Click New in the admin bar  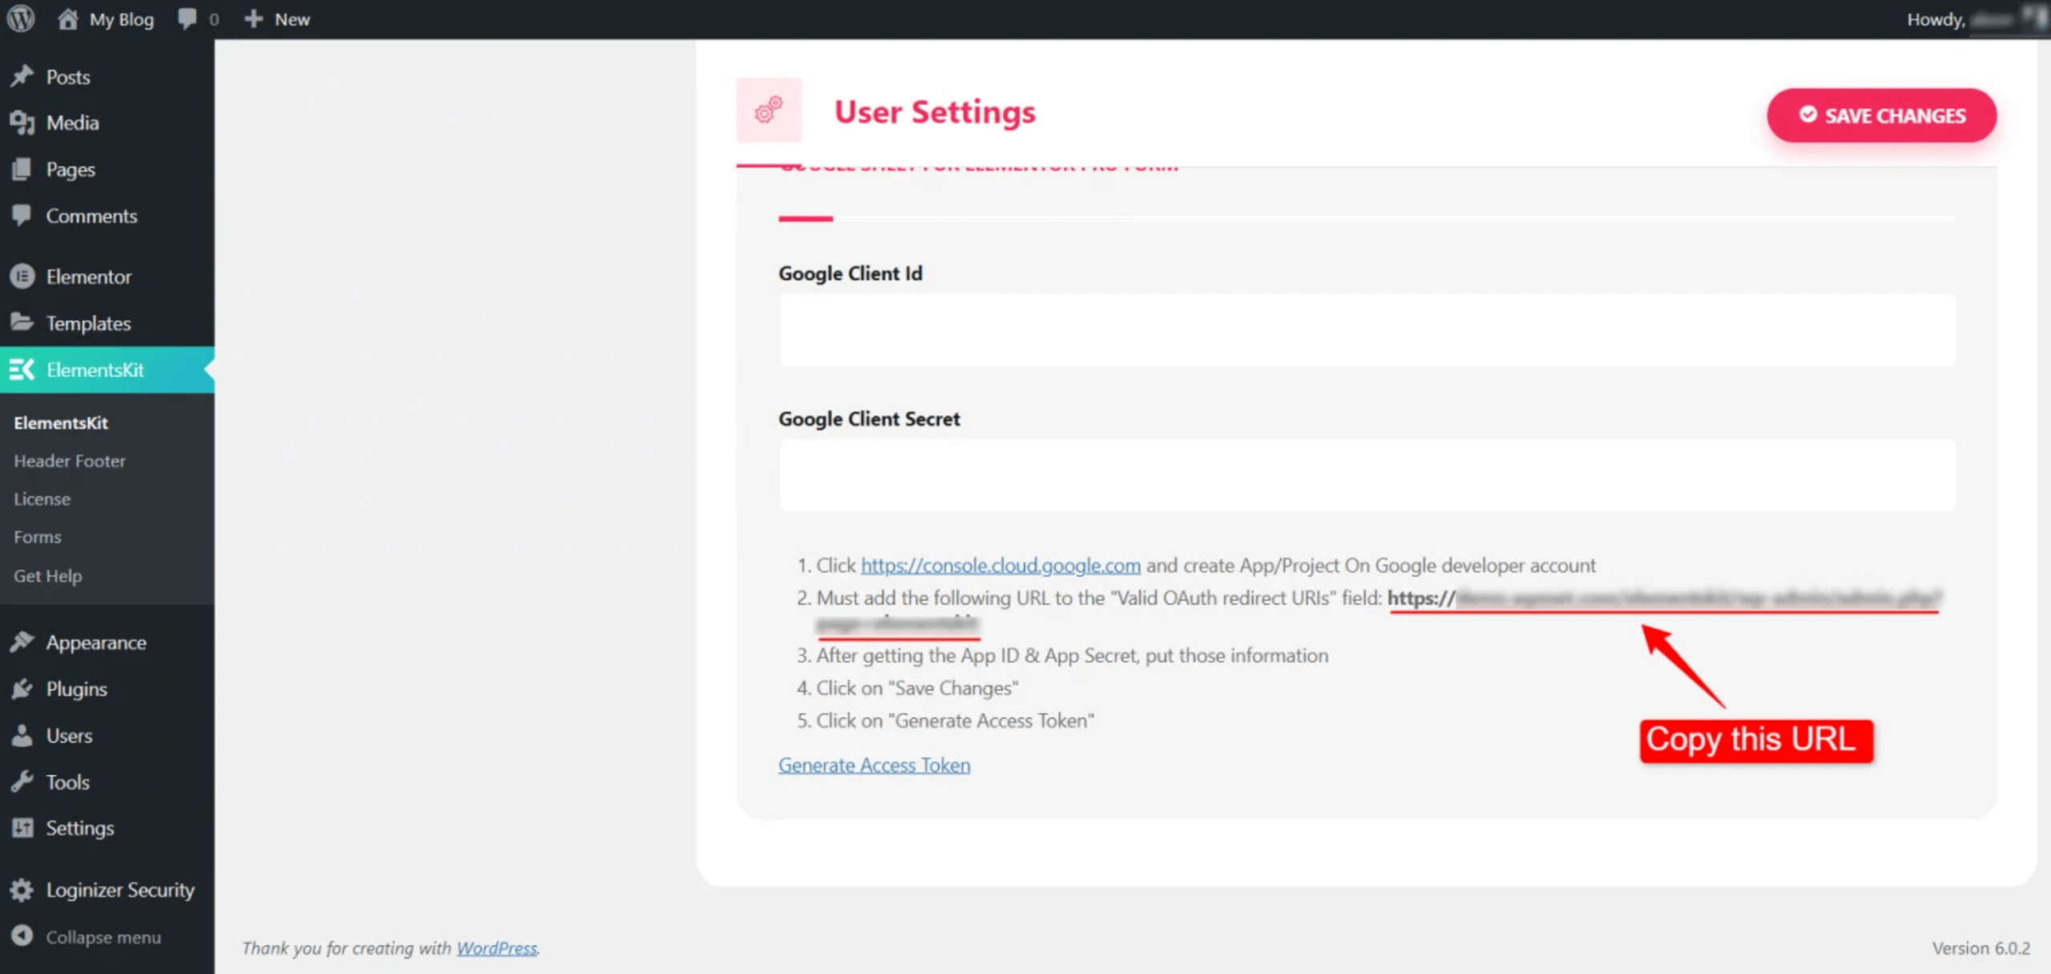[292, 19]
